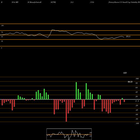140x140 pixels.
Task: Click the 30 level label on RSI axis
Action: click(x=2, y=41)
